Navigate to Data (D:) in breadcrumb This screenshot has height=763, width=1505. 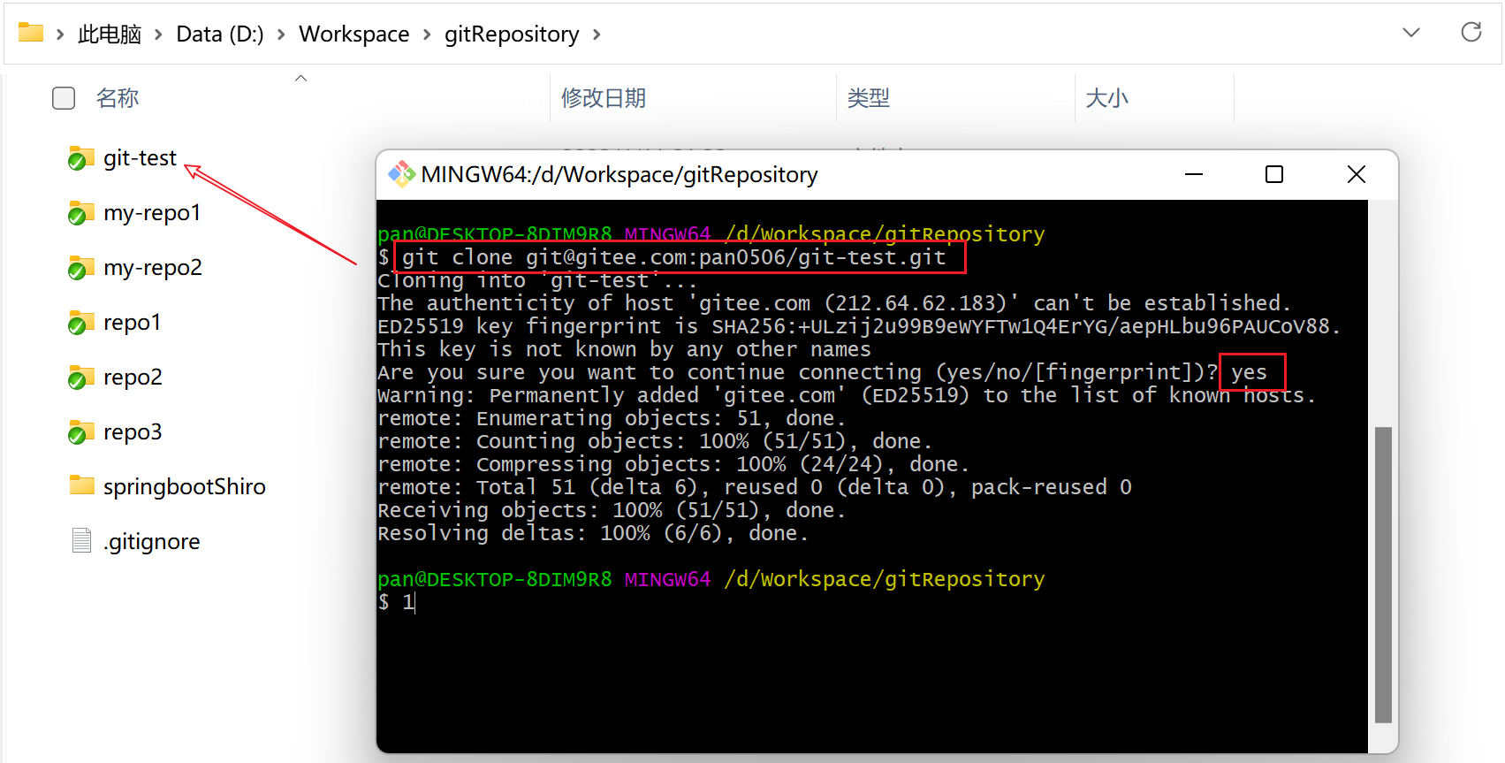tap(219, 34)
